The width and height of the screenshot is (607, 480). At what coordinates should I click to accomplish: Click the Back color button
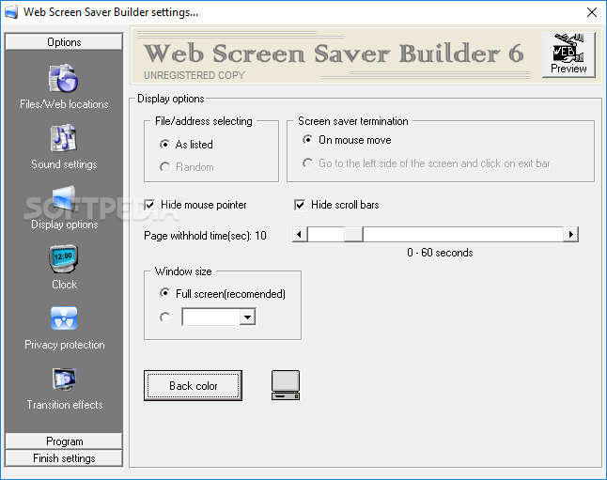[194, 385]
